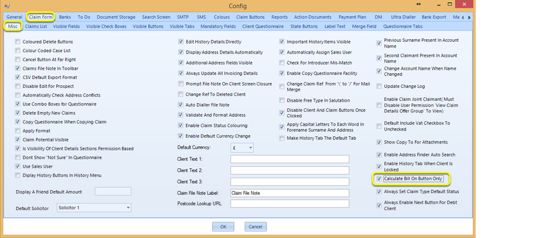
Task: Toggle Coloured Delete Buttons checkbox
Action: point(18,42)
